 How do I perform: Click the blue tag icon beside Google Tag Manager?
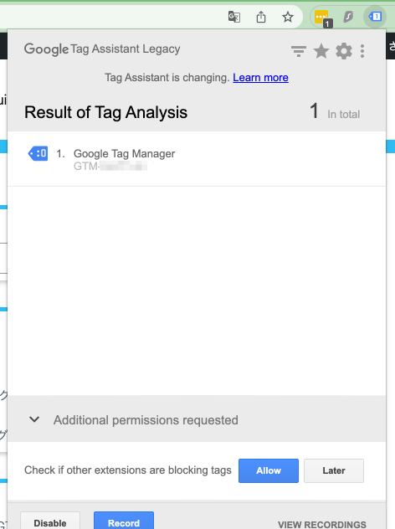coord(38,153)
